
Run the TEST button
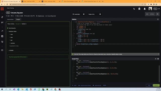coord(149,85)
